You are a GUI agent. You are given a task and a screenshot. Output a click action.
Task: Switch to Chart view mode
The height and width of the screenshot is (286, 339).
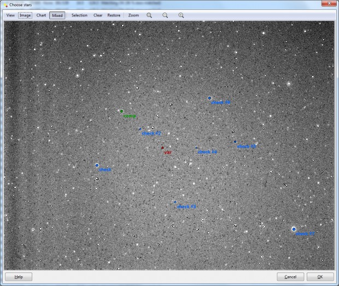41,15
